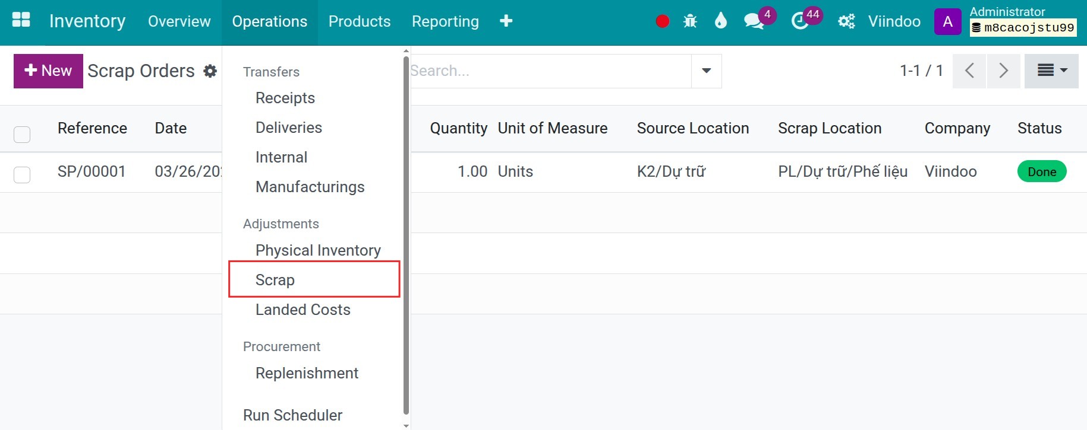The height and width of the screenshot is (430, 1087).
Task: Sort by Source Location column
Action: [x=693, y=128]
